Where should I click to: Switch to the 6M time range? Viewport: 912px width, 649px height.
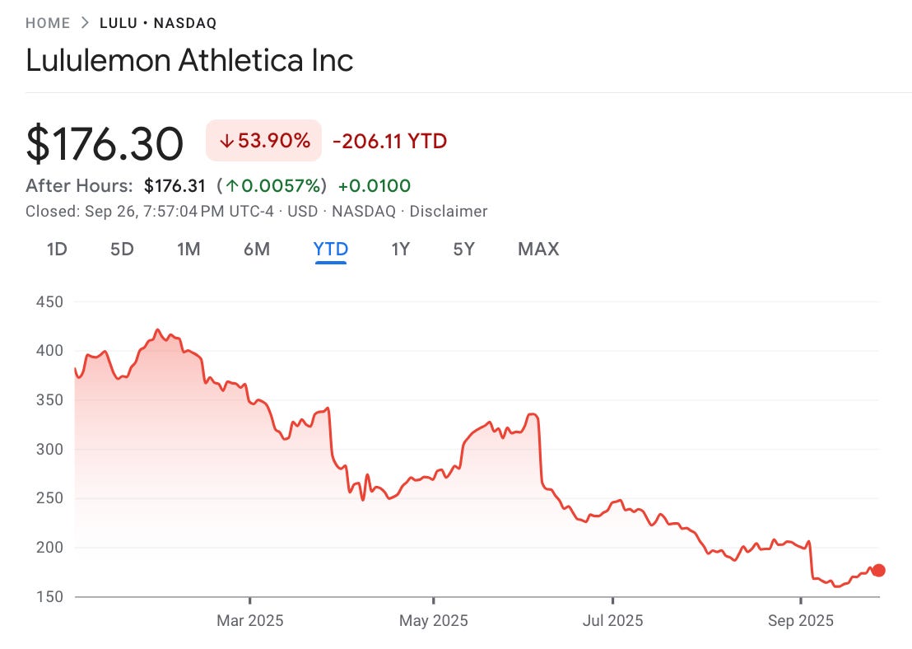coord(258,249)
